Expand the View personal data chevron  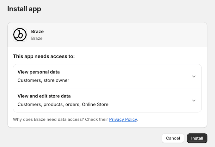coord(194,76)
